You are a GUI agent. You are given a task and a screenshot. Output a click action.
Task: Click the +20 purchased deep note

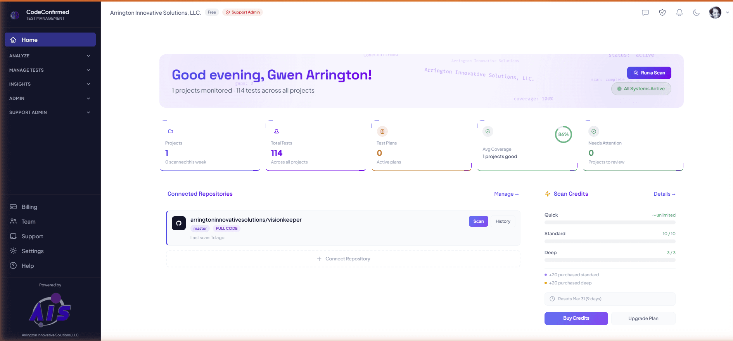pos(570,283)
